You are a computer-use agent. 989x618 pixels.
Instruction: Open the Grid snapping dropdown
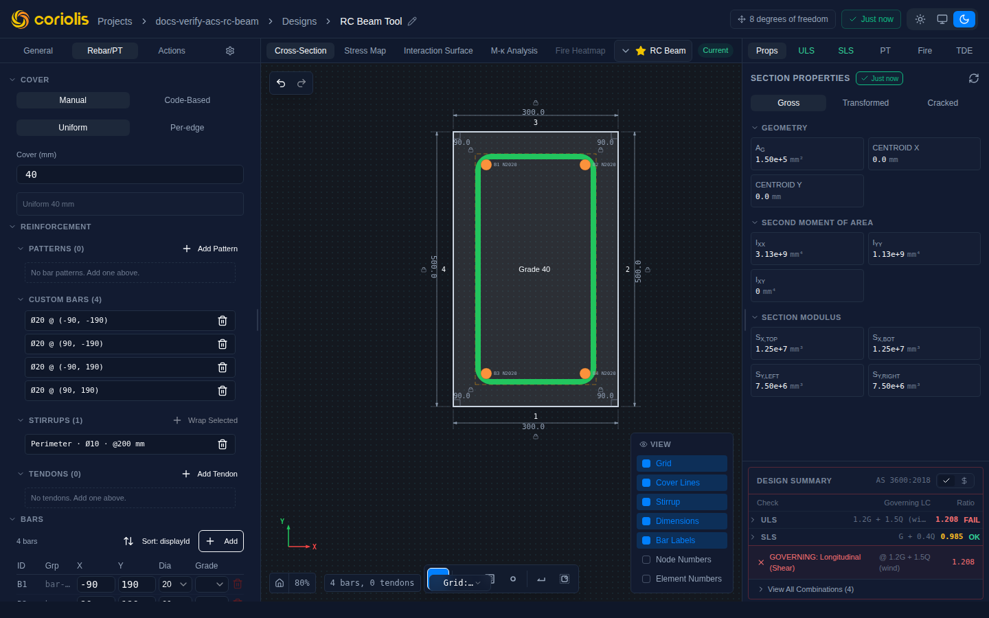[462, 583]
